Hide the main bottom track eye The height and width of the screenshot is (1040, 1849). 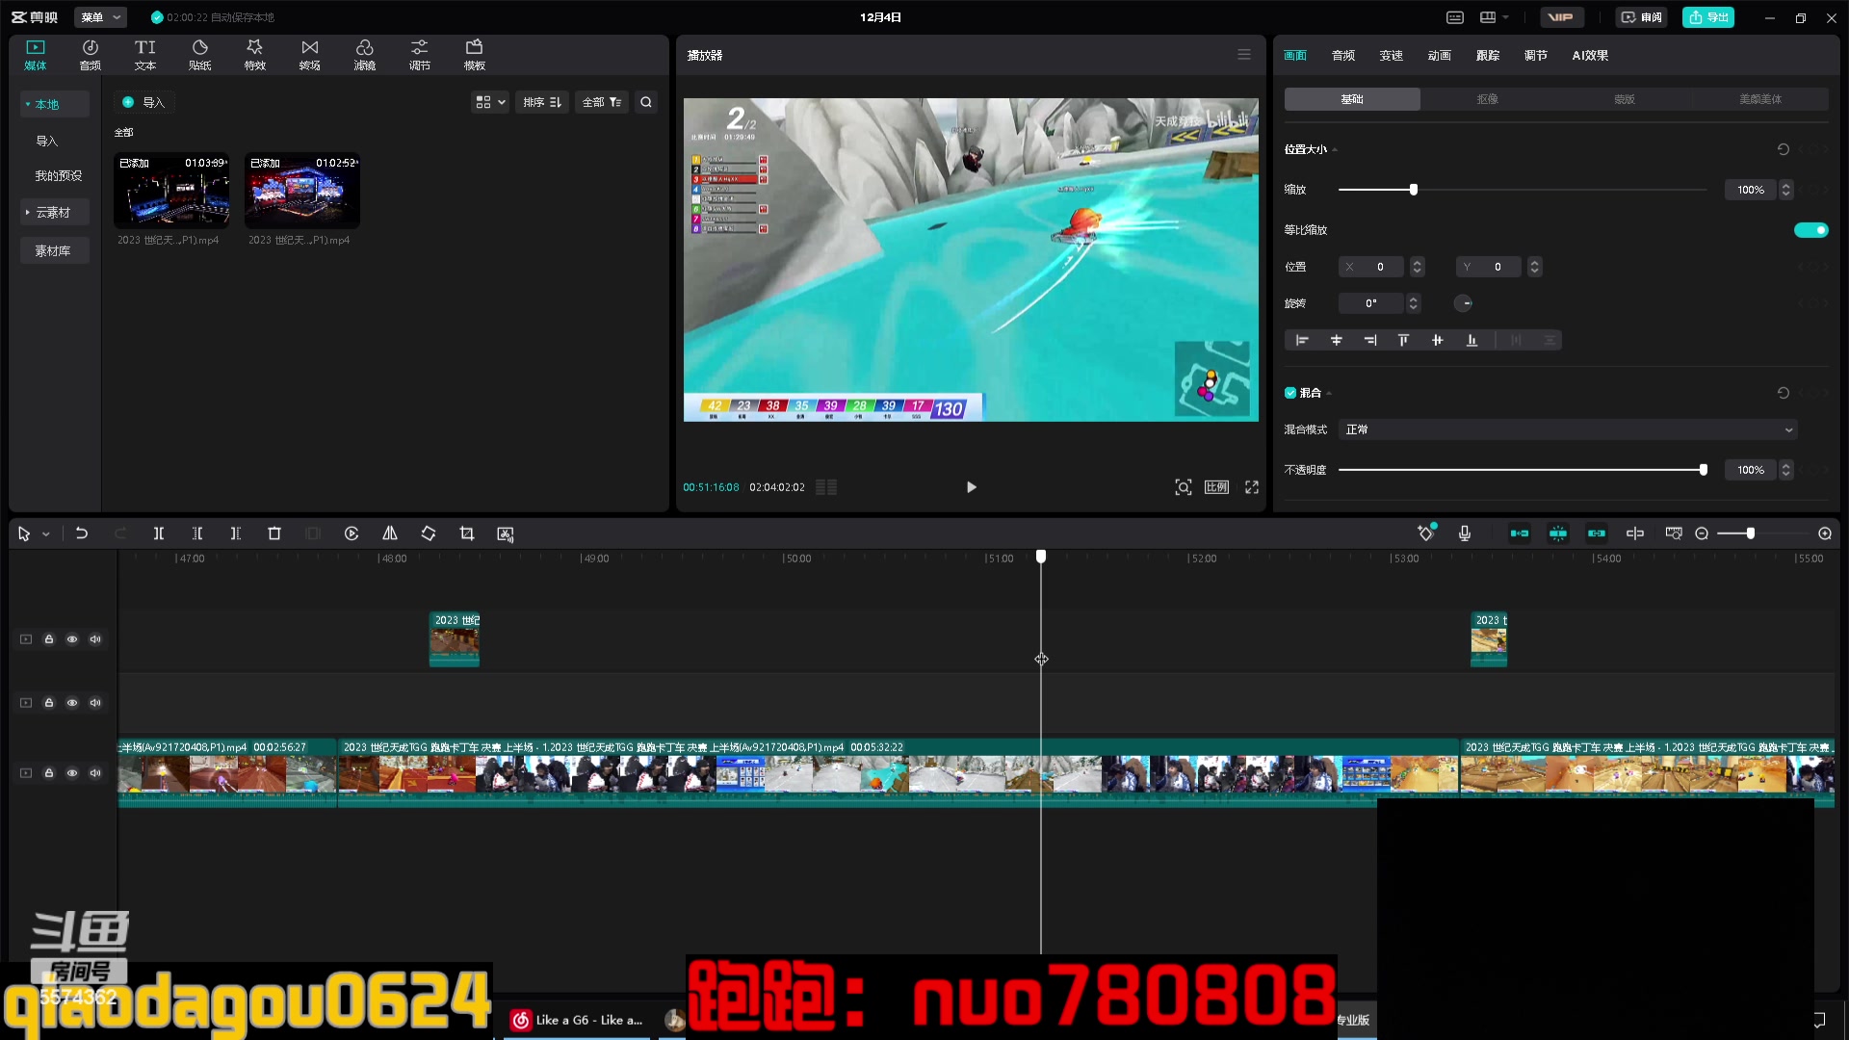[x=72, y=773]
